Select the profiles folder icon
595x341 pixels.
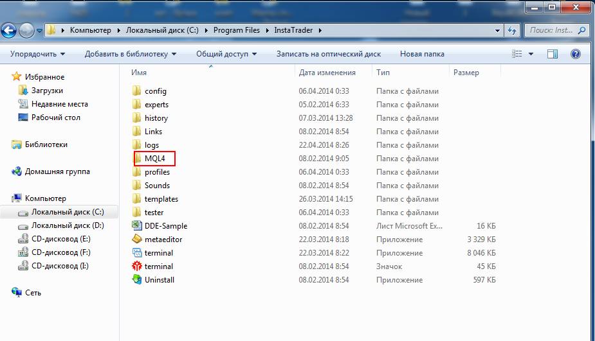[136, 172]
